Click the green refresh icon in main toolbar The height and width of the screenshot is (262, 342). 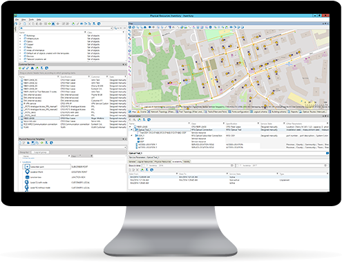coord(49,23)
